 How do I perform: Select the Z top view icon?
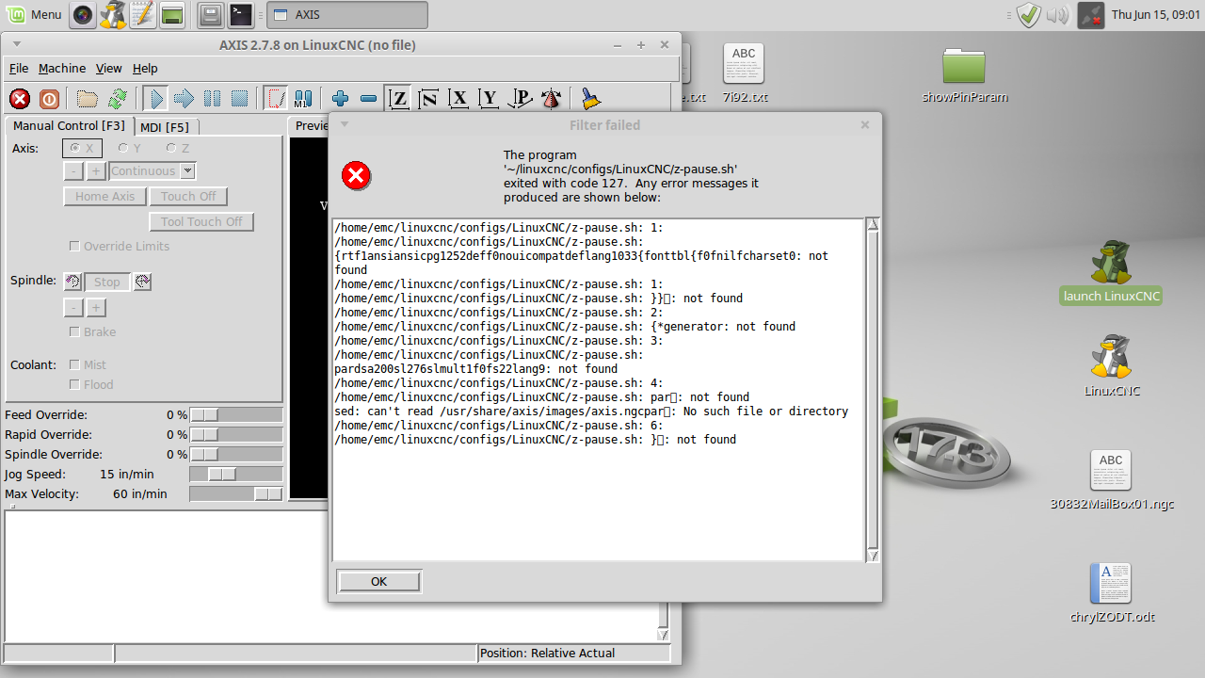[x=399, y=98]
